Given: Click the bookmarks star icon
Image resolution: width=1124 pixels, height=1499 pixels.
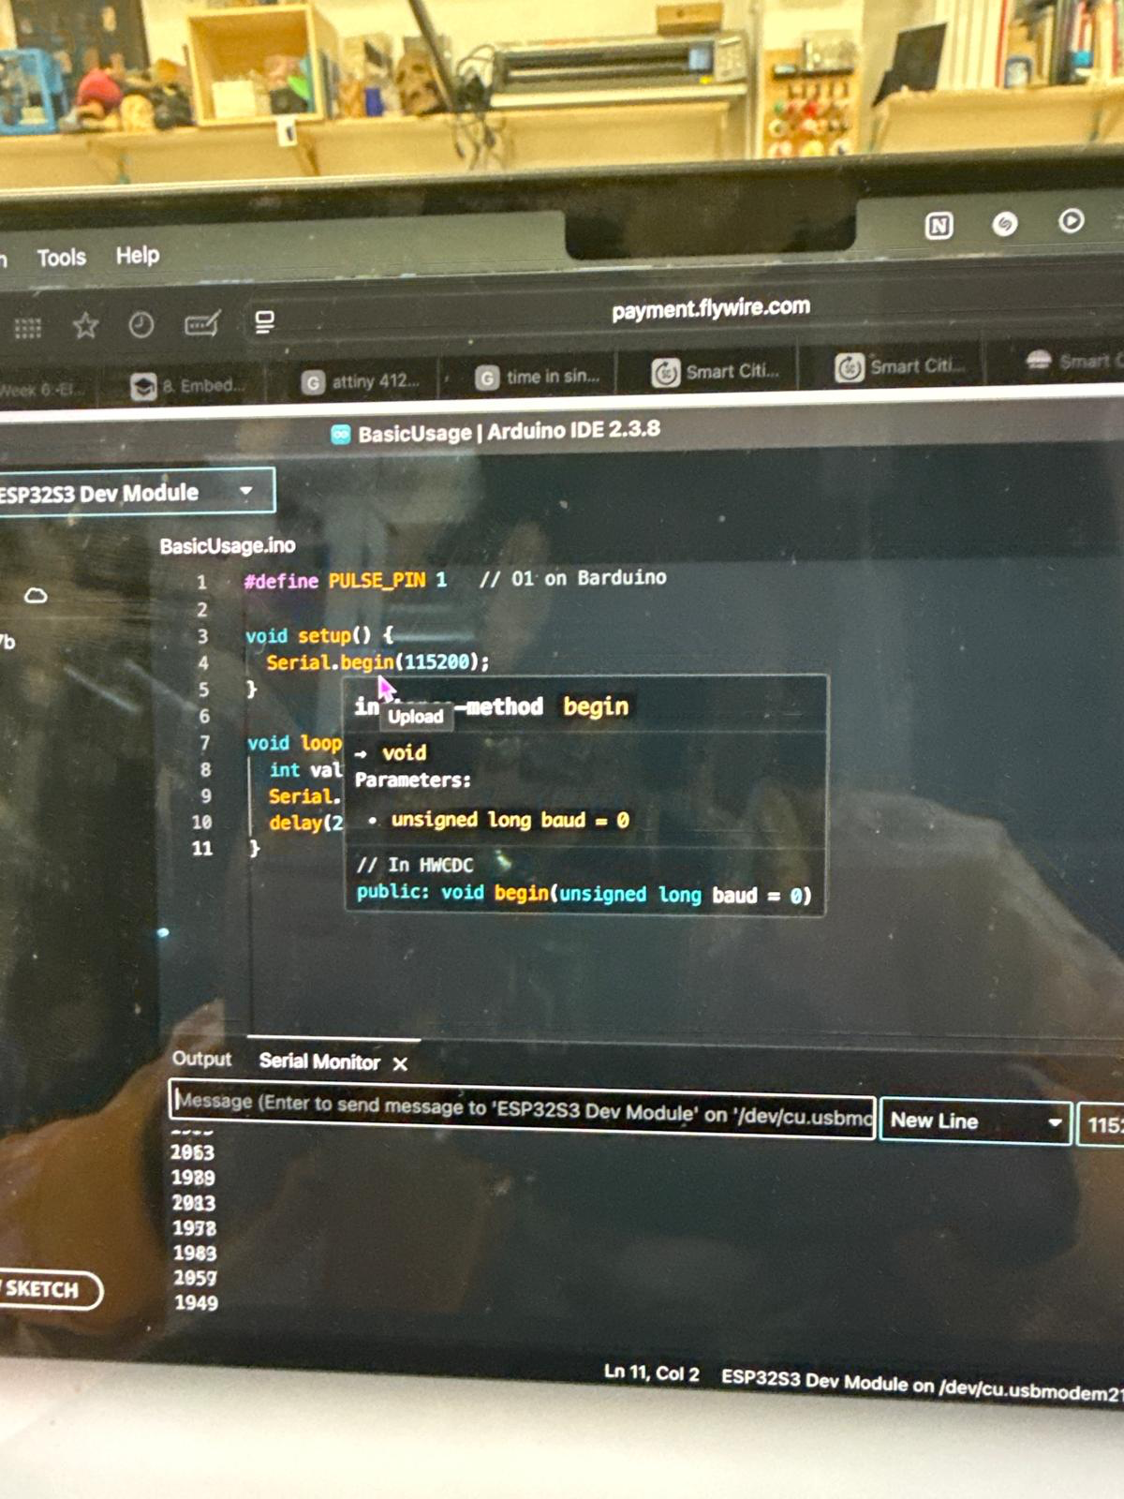Looking at the screenshot, I should (85, 326).
